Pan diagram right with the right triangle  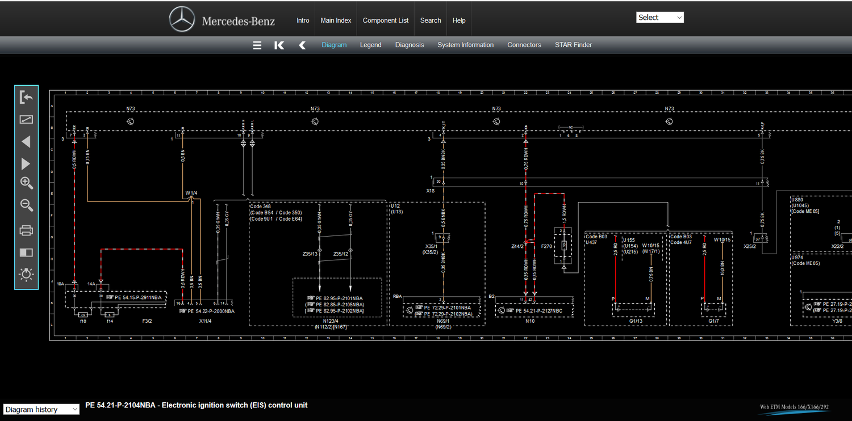[x=26, y=164]
